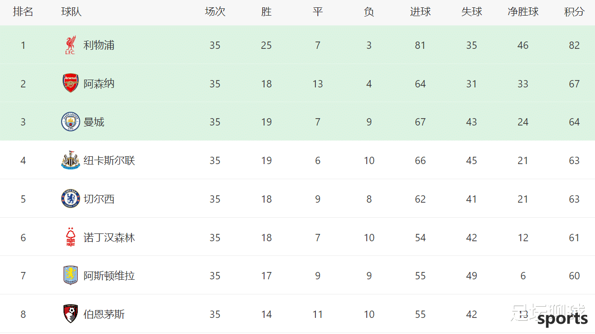Select the 纽卡斯尔联 team name
Image resolution: width=595 pixels, height=334 pixels.
(x=109, y=161)
